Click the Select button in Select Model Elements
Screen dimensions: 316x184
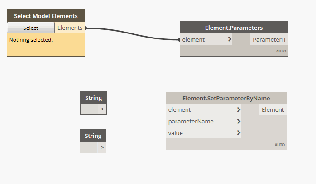coord(31,28)
